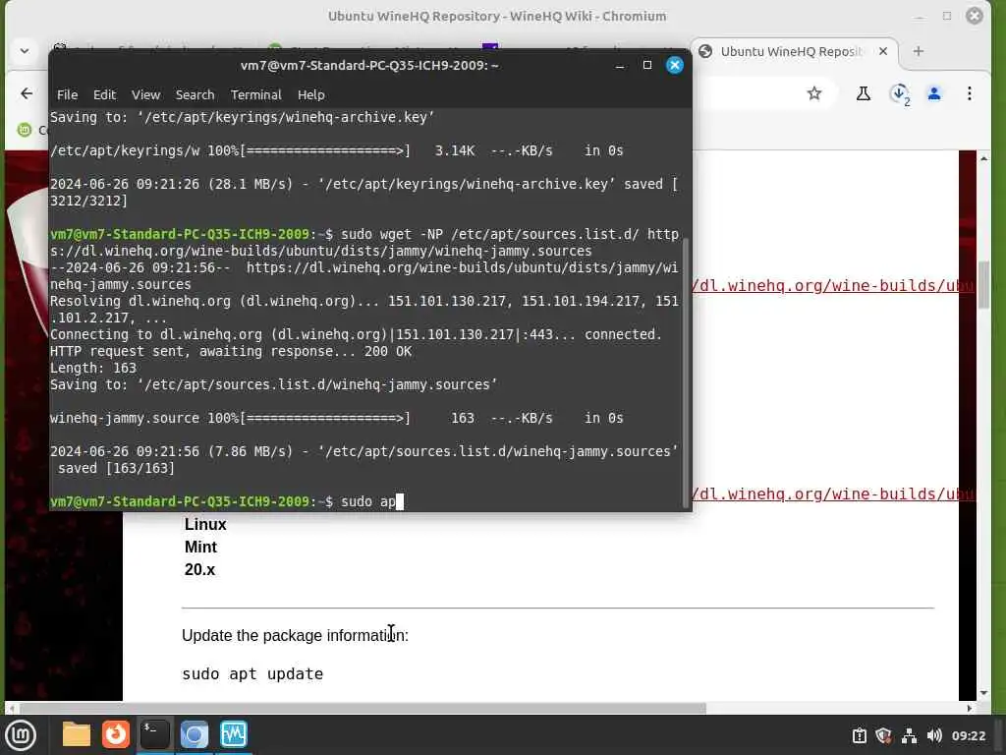Select the Terminal taskbar button

point(154,734)
